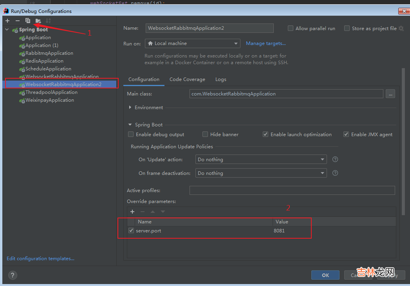Click the Active profiles input field
Screen dimensions: 410x286
(x=292, y=191)
